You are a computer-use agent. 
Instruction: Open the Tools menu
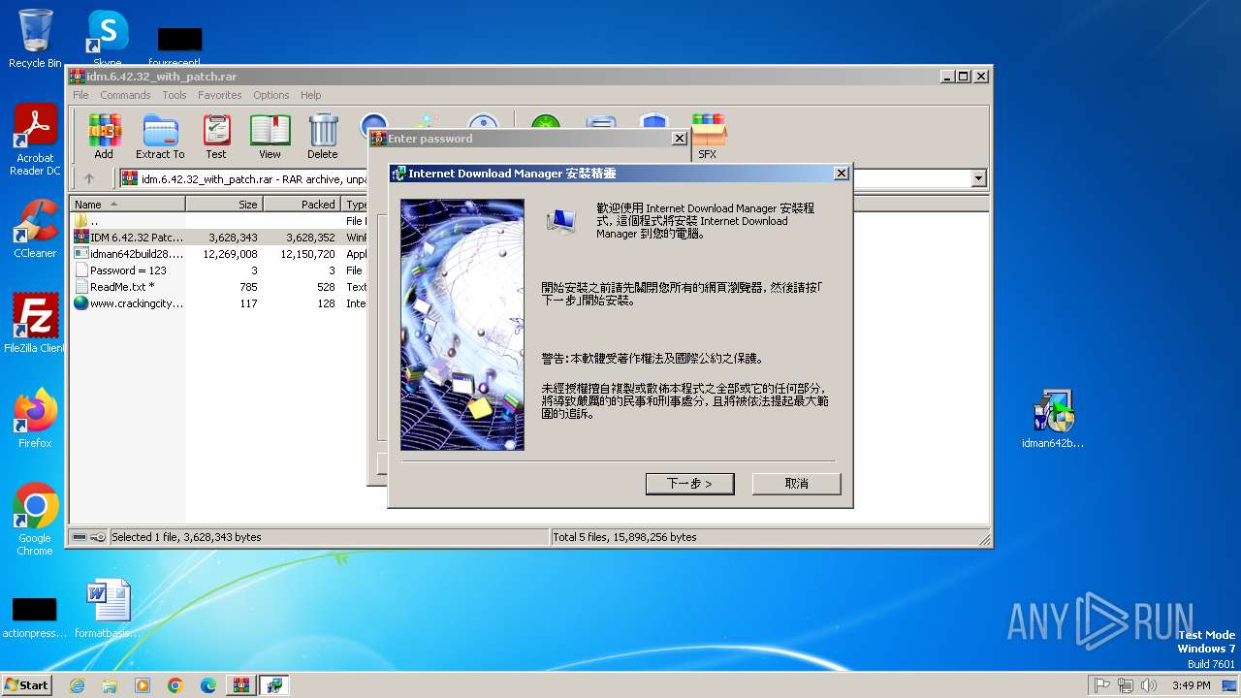(x=175, y=95)
